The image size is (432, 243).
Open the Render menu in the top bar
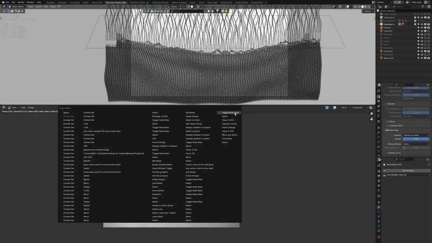[21, 2]
